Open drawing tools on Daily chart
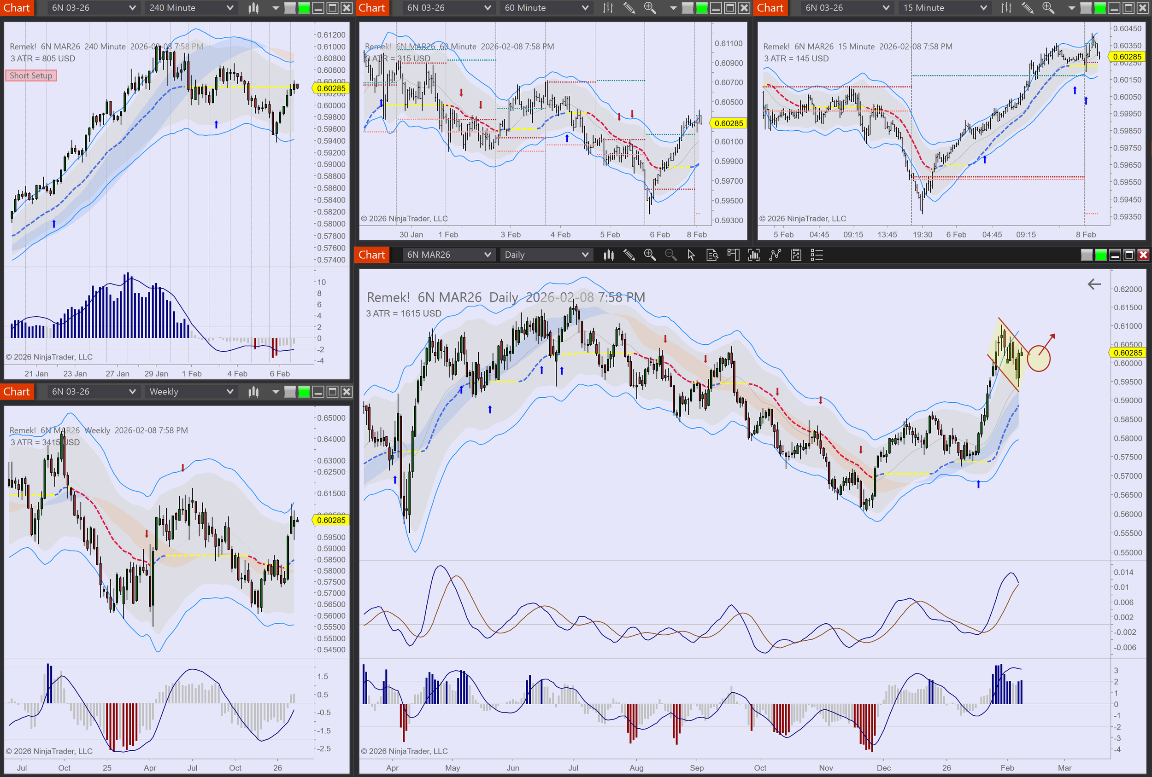 coord(629,255)
